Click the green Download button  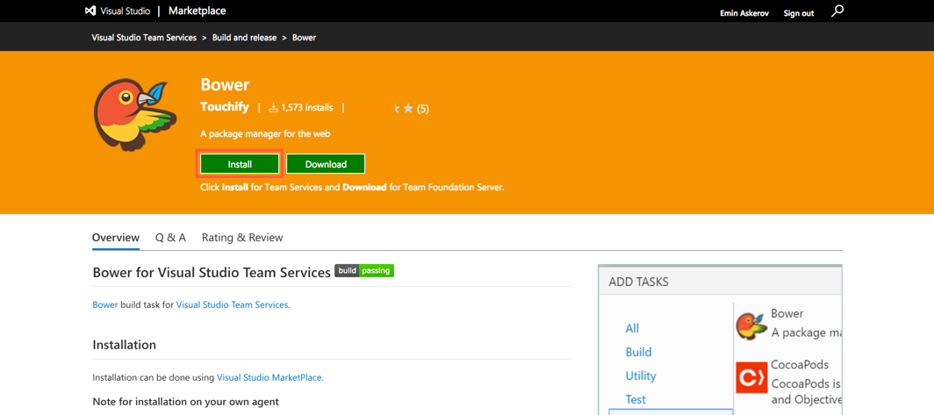click(326, 164)
